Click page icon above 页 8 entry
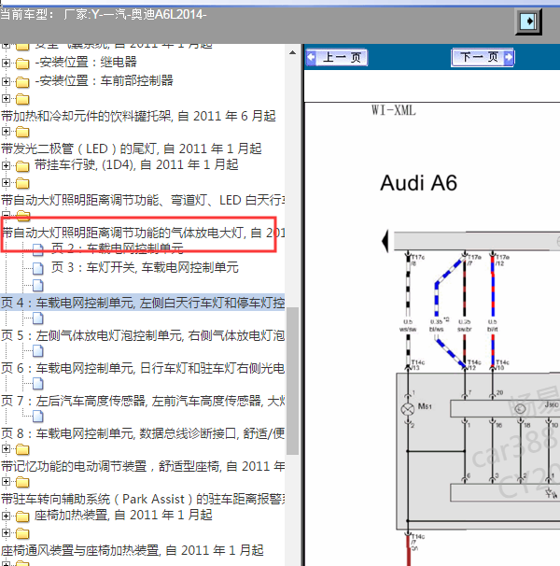 [38, 417]
